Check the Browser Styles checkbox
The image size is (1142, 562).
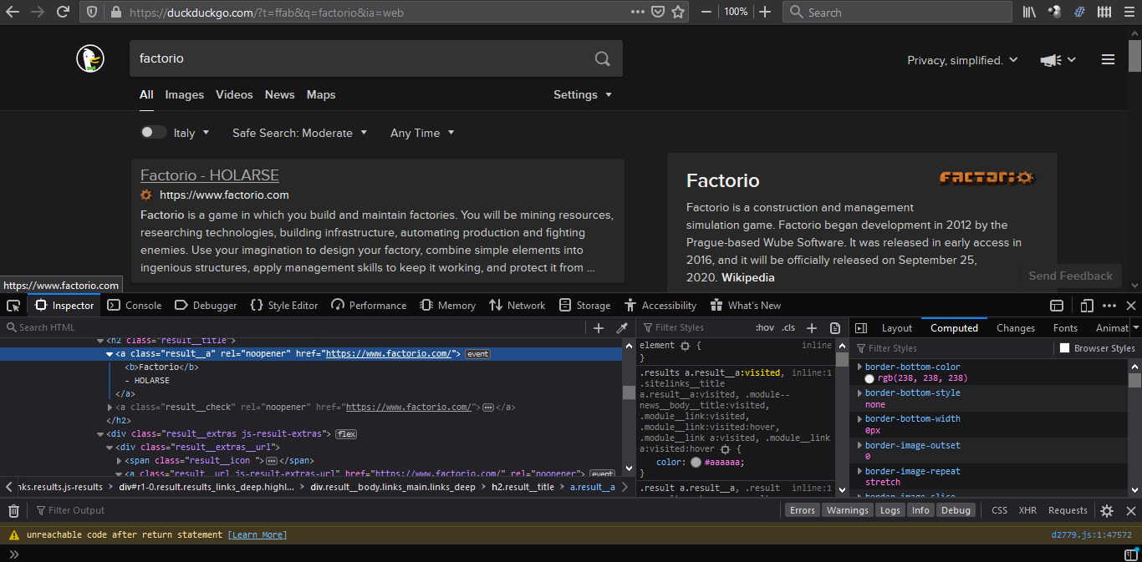pos(1064,348)
